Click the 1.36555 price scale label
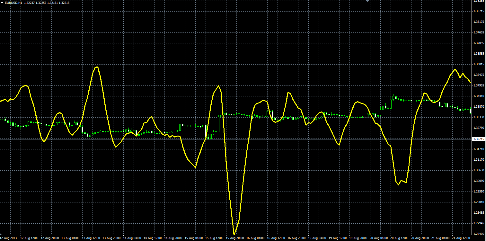This screenshot has width=486, height=241. (479, 54)
